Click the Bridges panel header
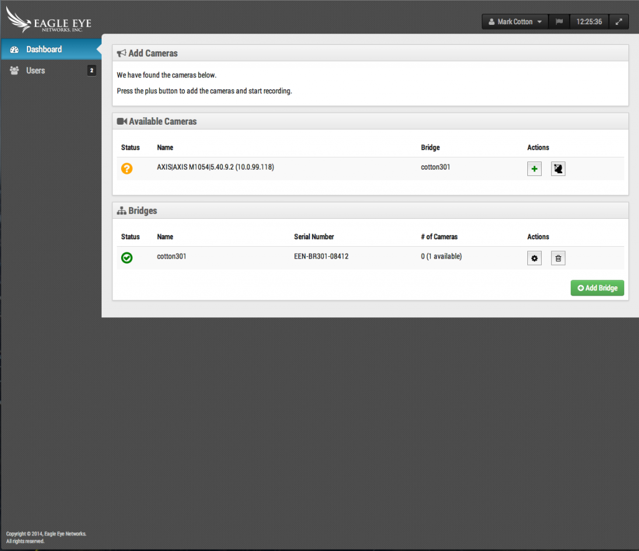 click(142, 211)
